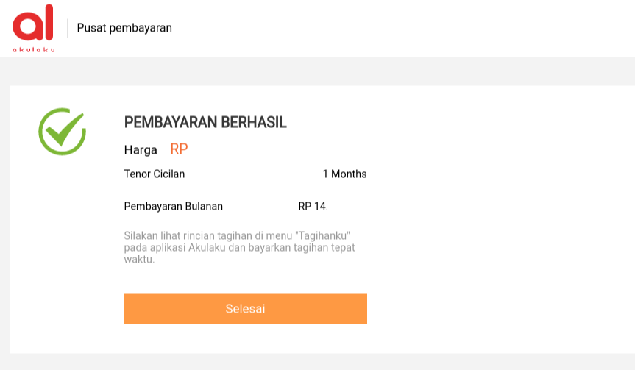Click the word Akulaku in the instruction paragraph
635x370 pixels.
coord(207,247)
